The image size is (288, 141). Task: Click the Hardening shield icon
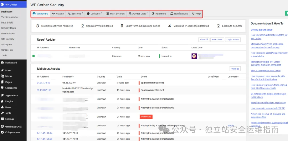[153, 14]
